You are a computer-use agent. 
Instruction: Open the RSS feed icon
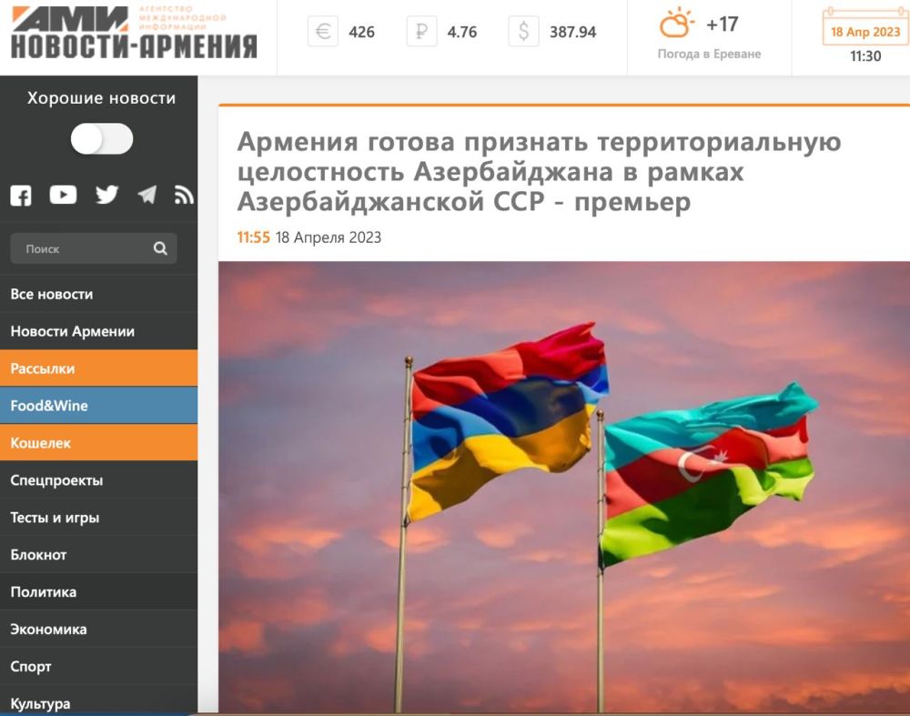(x=184, y=195)
